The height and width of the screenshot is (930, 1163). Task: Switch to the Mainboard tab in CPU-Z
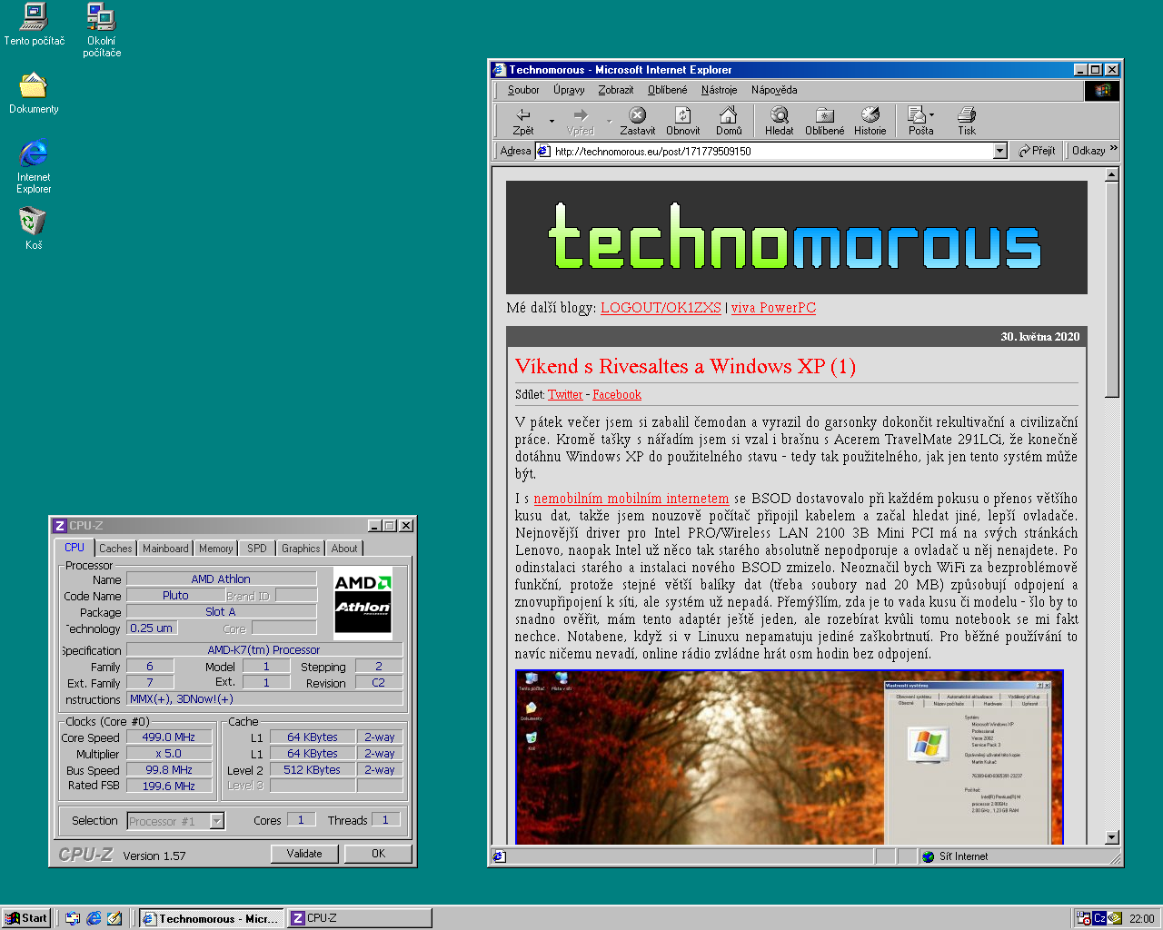click(x=165, y=549)
